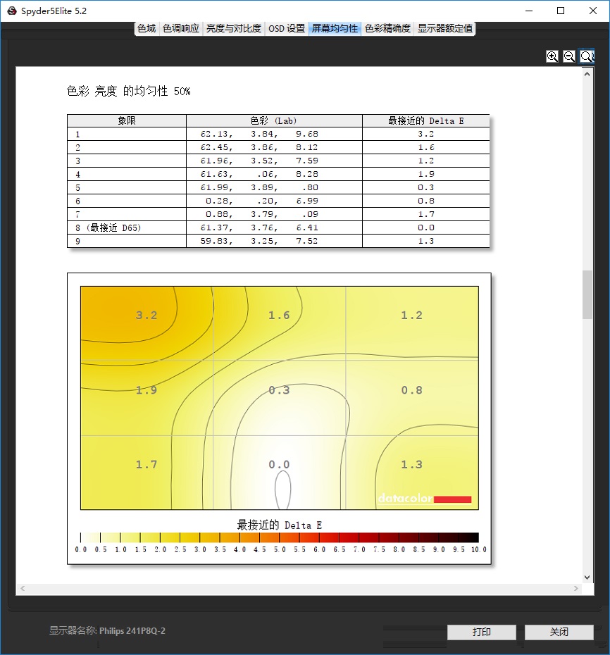Close the Spyder5Elite window
Screen dimensions: 610x655
(x=593, y=11)
